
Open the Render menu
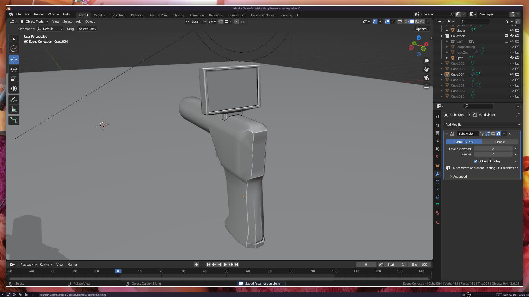(39, 14)
